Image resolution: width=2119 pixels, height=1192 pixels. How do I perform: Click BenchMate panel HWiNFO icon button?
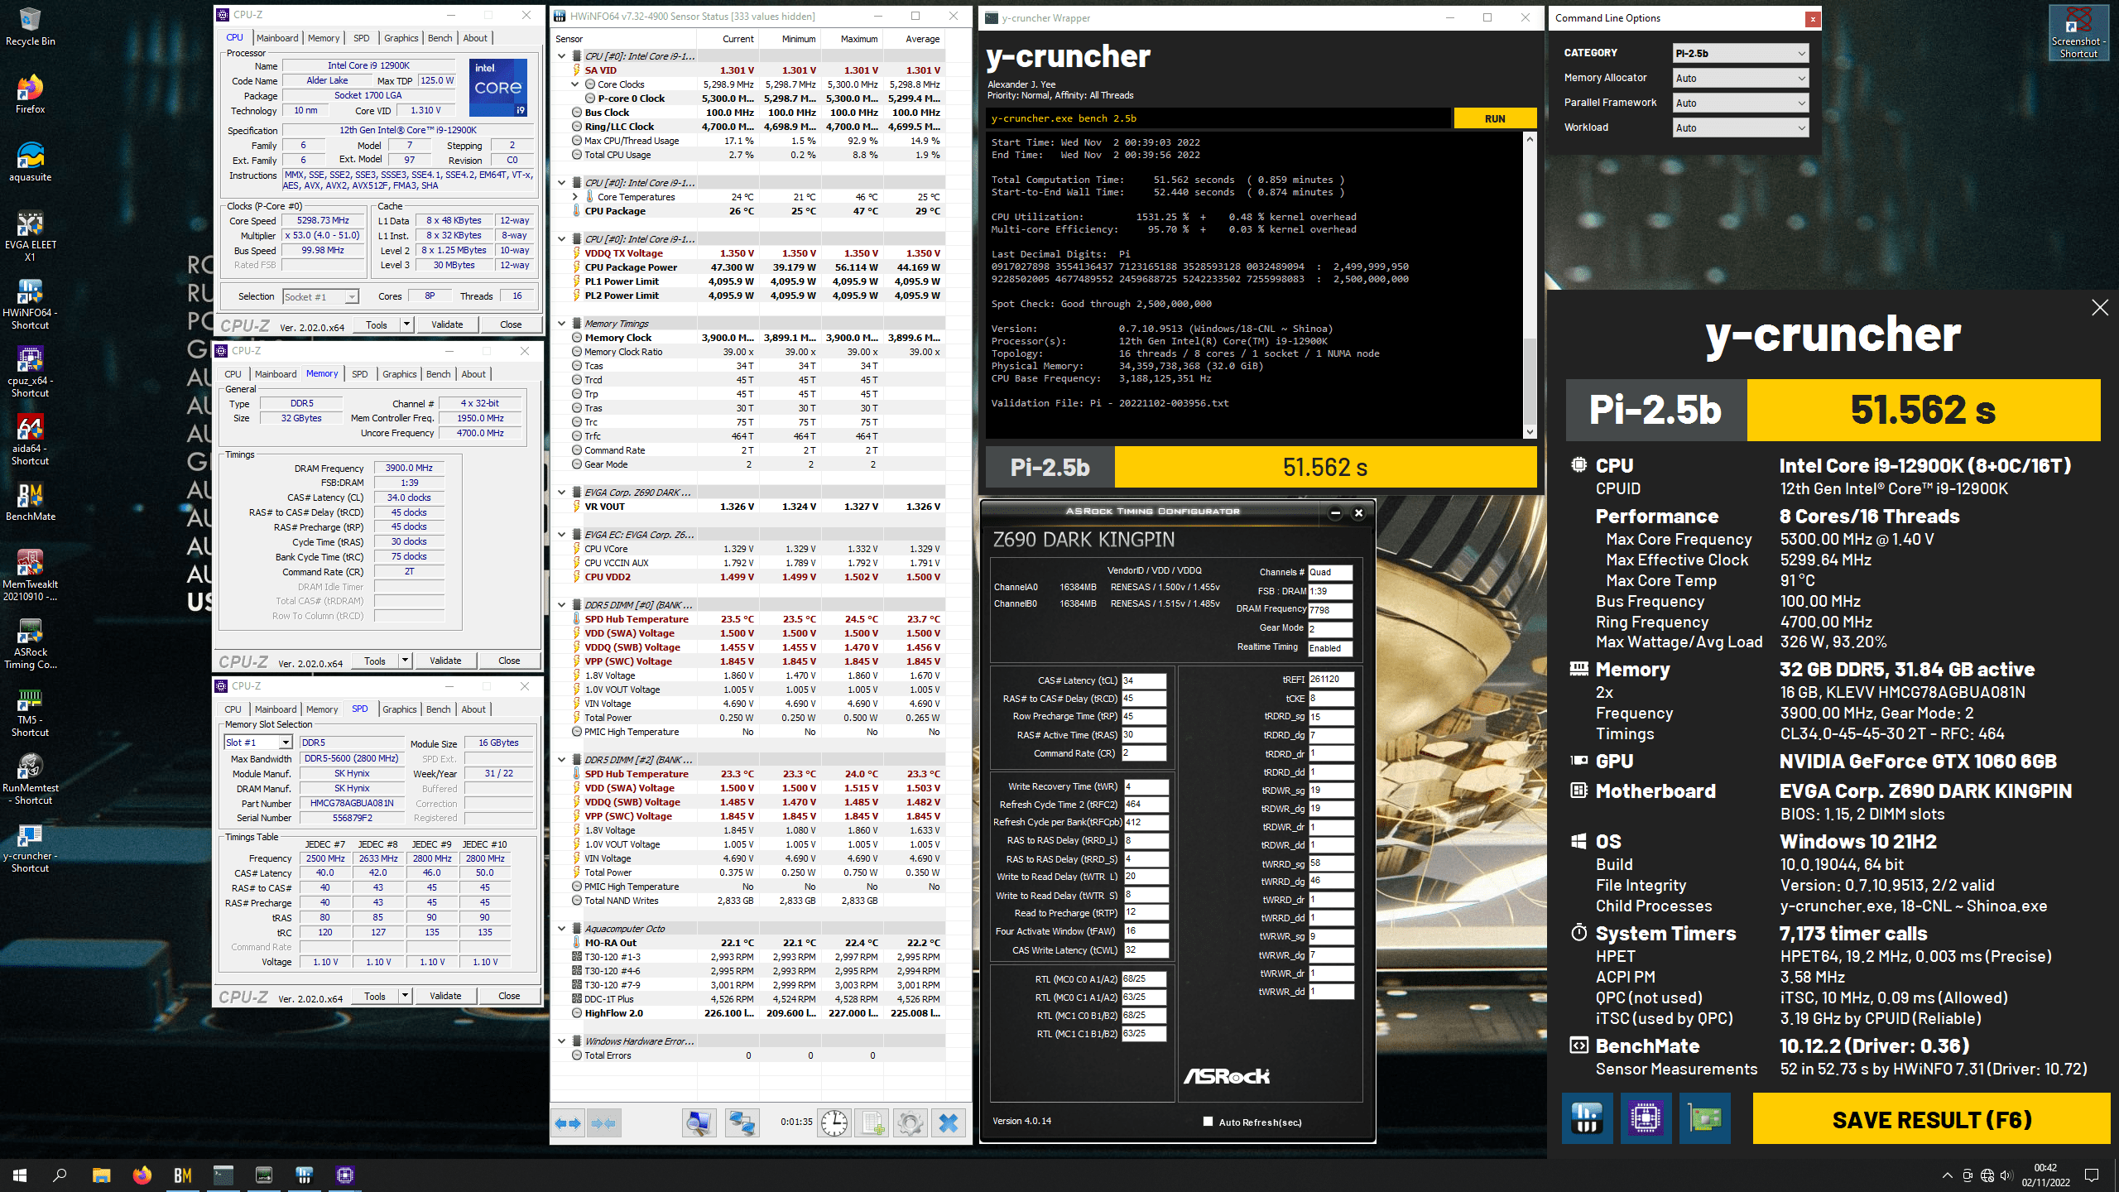(1587, 1118)
